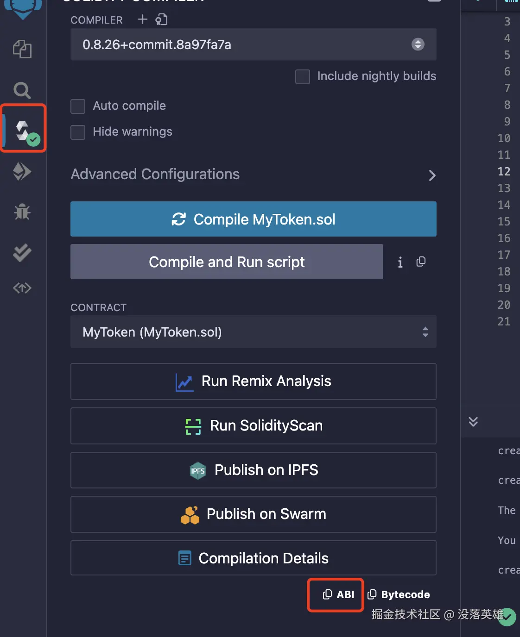
Task: Open the Search in files icon
Action: (x=22, y=90)
